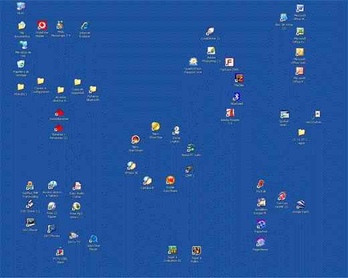Open Acceso directo a TalkAny
Image resolution: width=348 pixels, height=278 pixels.
tap(52, 185)
